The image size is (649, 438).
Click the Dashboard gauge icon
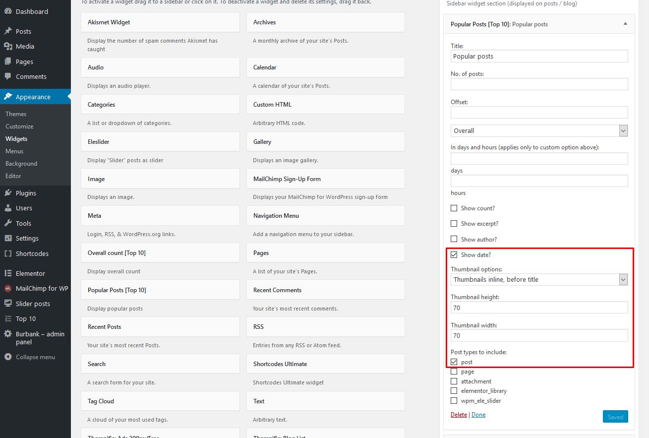8,11
